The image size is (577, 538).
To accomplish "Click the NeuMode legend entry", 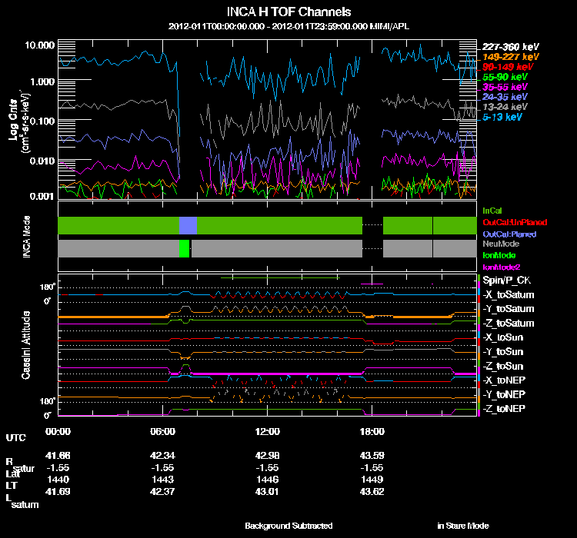I will pyautogui.click(x=499, y=244).
